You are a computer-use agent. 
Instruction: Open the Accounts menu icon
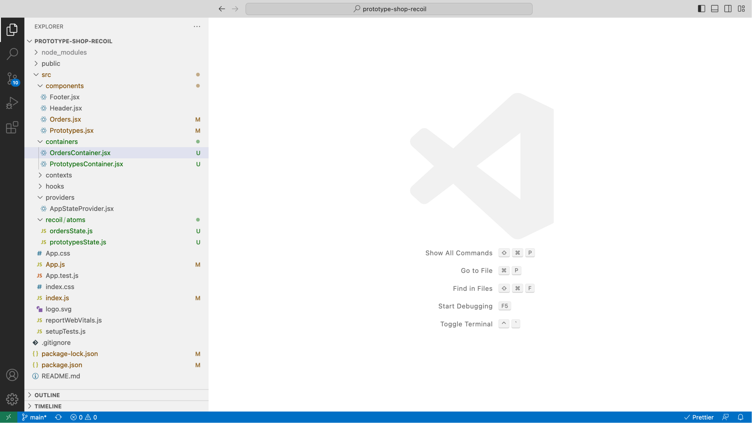(x=12, y=375)
